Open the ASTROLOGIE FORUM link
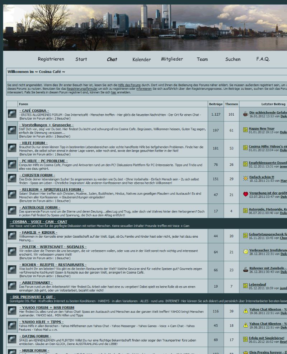 pyautogui.click(x=40, y=207)
